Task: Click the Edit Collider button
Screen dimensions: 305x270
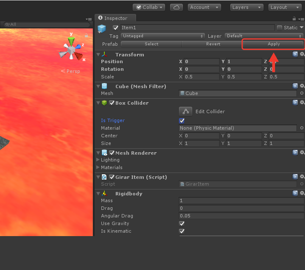Action: pyautogui.click(x=185, y=111)
